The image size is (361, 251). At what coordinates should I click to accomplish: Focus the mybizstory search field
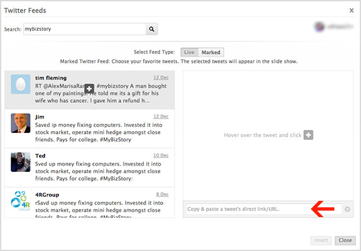(x=85, y=29)
